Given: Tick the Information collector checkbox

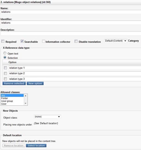Looking at the screenshot, I should click(43, 41).
